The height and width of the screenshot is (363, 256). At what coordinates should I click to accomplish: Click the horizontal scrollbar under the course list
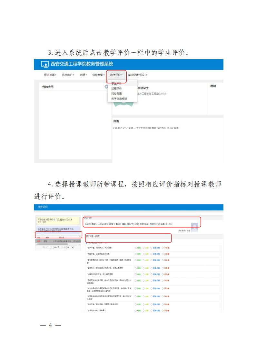[x=53, y=244]
